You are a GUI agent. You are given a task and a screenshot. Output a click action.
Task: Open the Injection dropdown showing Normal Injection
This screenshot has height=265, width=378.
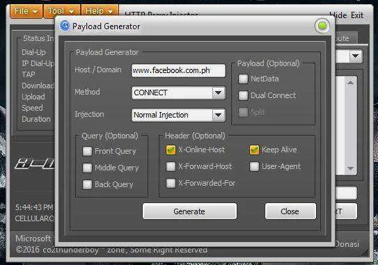178,115
